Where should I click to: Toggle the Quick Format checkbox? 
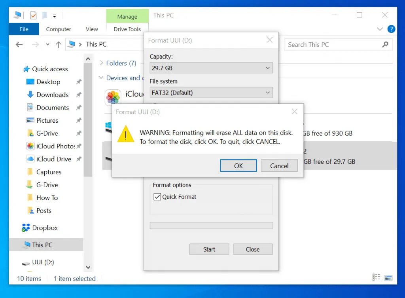[x=157, y=197]
